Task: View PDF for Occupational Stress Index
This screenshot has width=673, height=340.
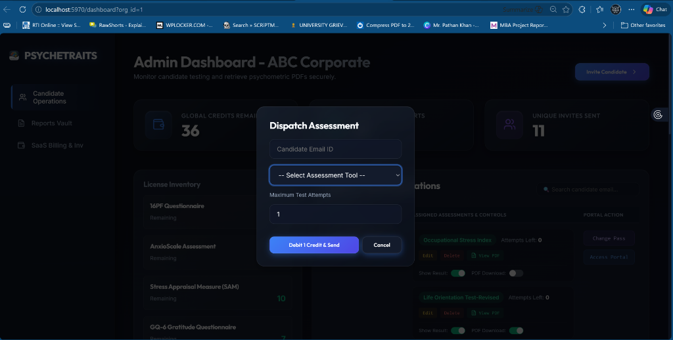Action: (x=486, y=255)
